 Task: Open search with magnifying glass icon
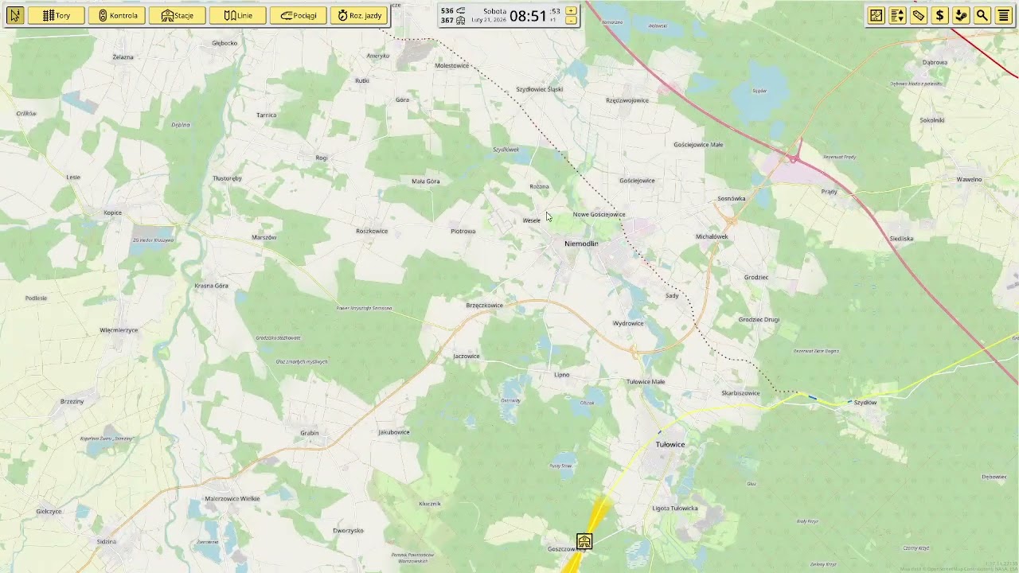[x=982, y=15]
